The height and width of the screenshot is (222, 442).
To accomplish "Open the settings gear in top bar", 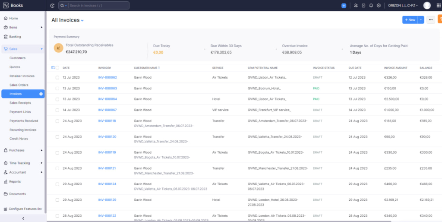I will click(x=379, y=6).
